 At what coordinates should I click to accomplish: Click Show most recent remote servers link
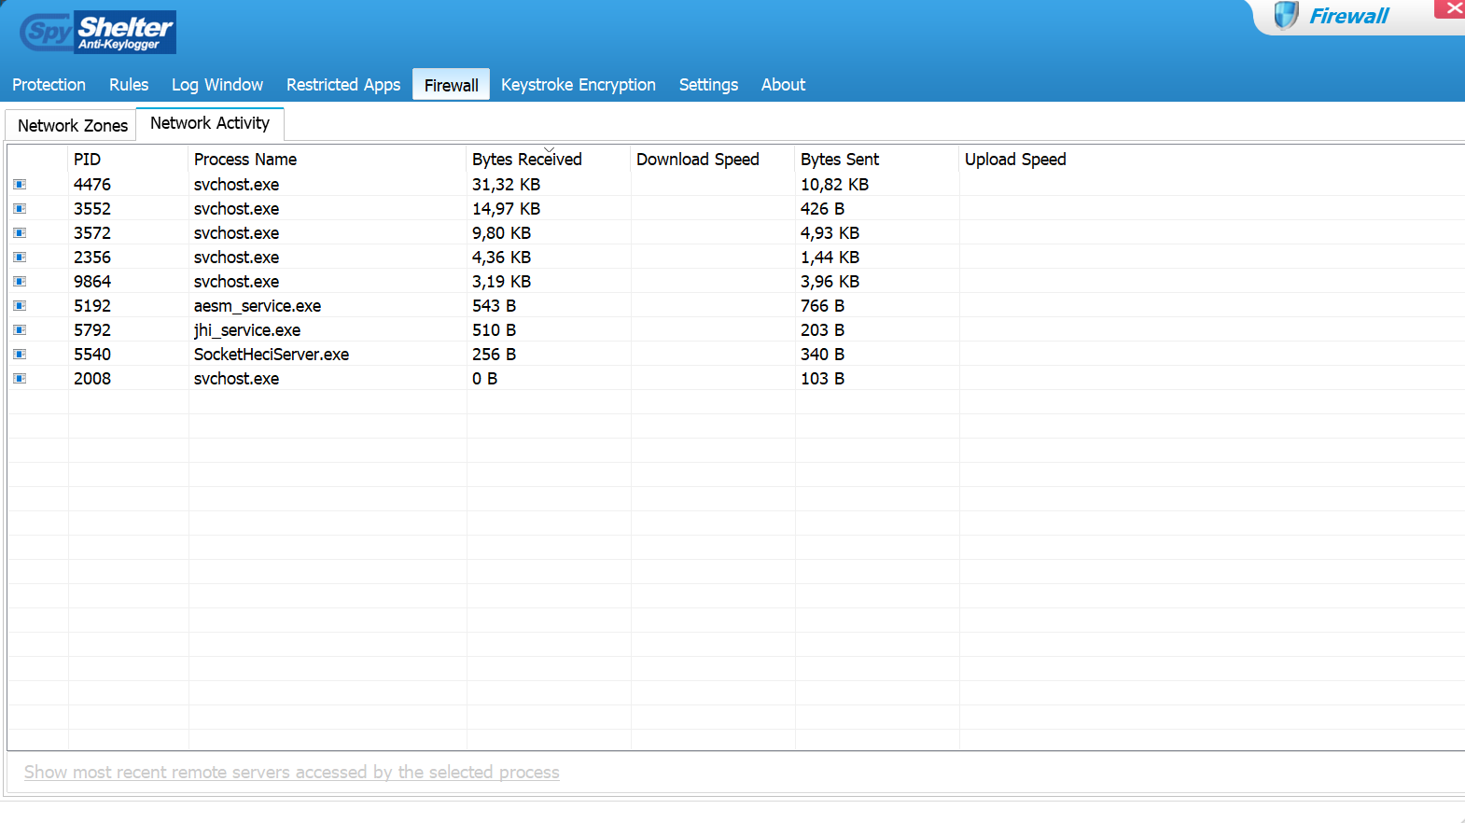(291, 773)
